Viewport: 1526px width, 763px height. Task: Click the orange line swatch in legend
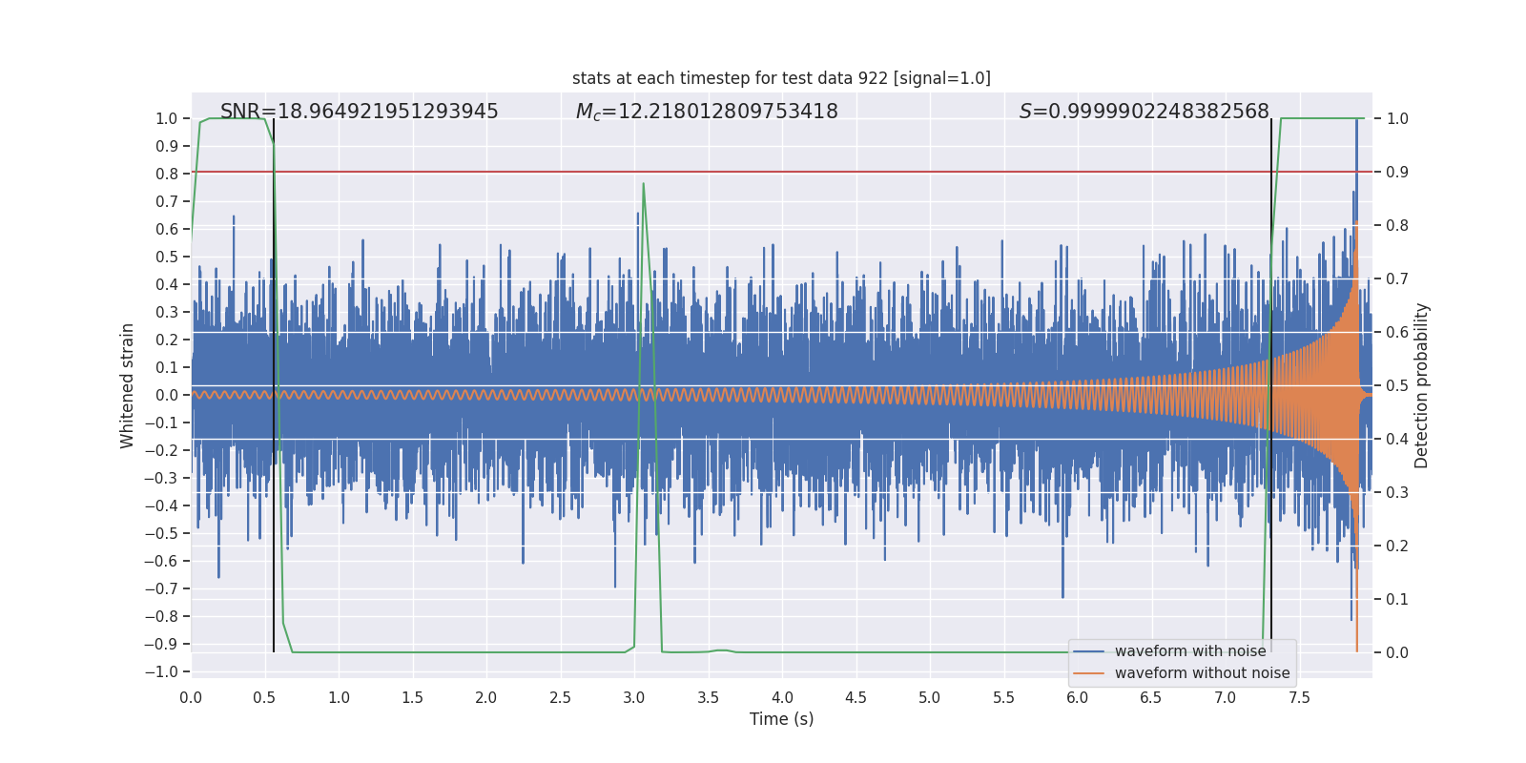[1089, 673]
